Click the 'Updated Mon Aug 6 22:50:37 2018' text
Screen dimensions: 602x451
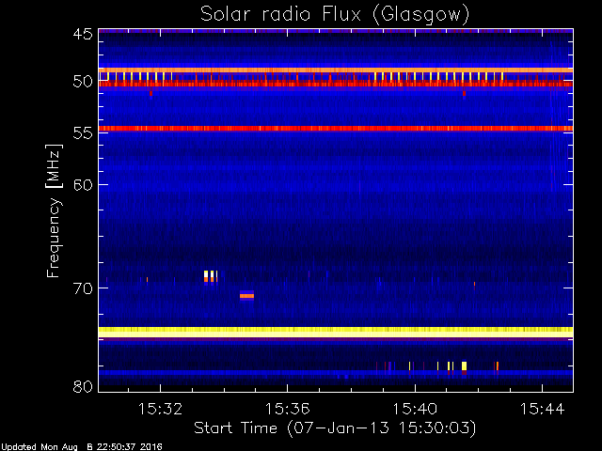tap(82, 447)
